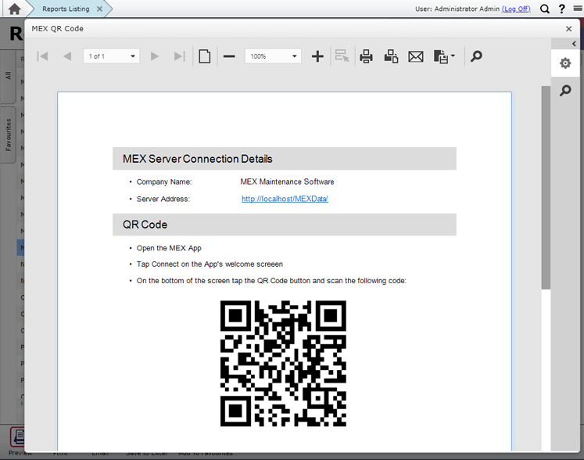Click the Email report envelope icon
The height and width of the screenshot is (460, 584).
pyautogui.click(x=415, y=56)
